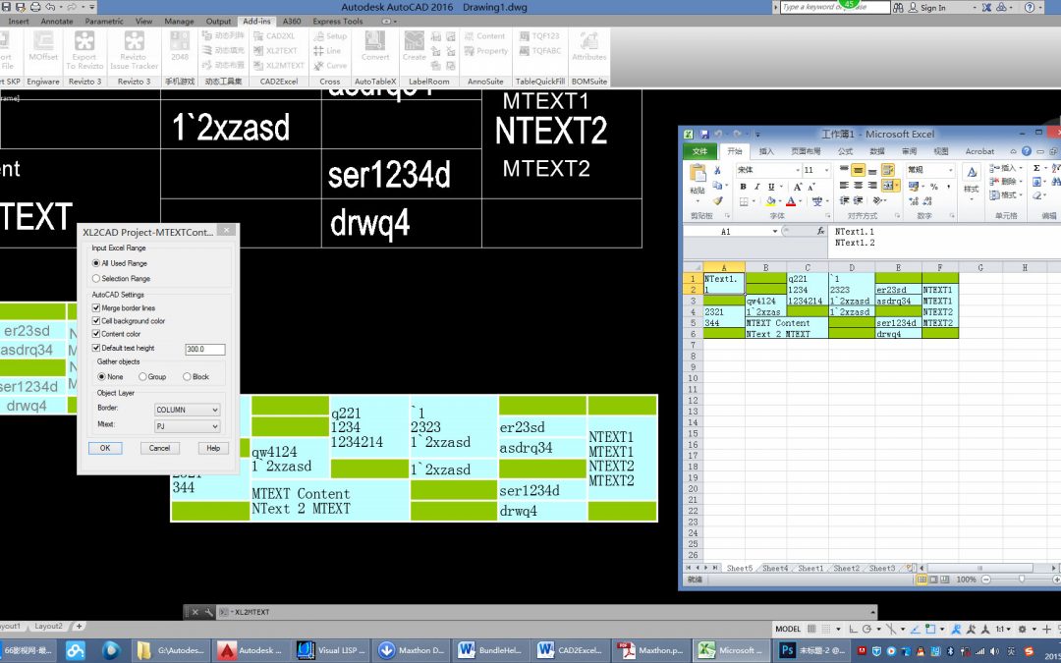
Task: Select None for Gather objects
Action: [110, 377]
